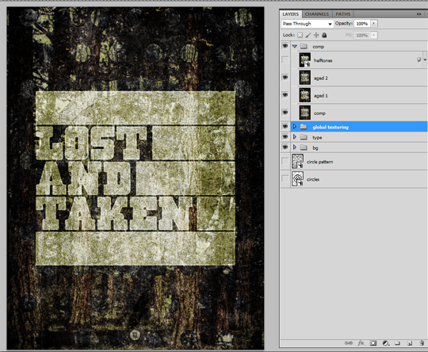Show the circles layer

point(285,179)
